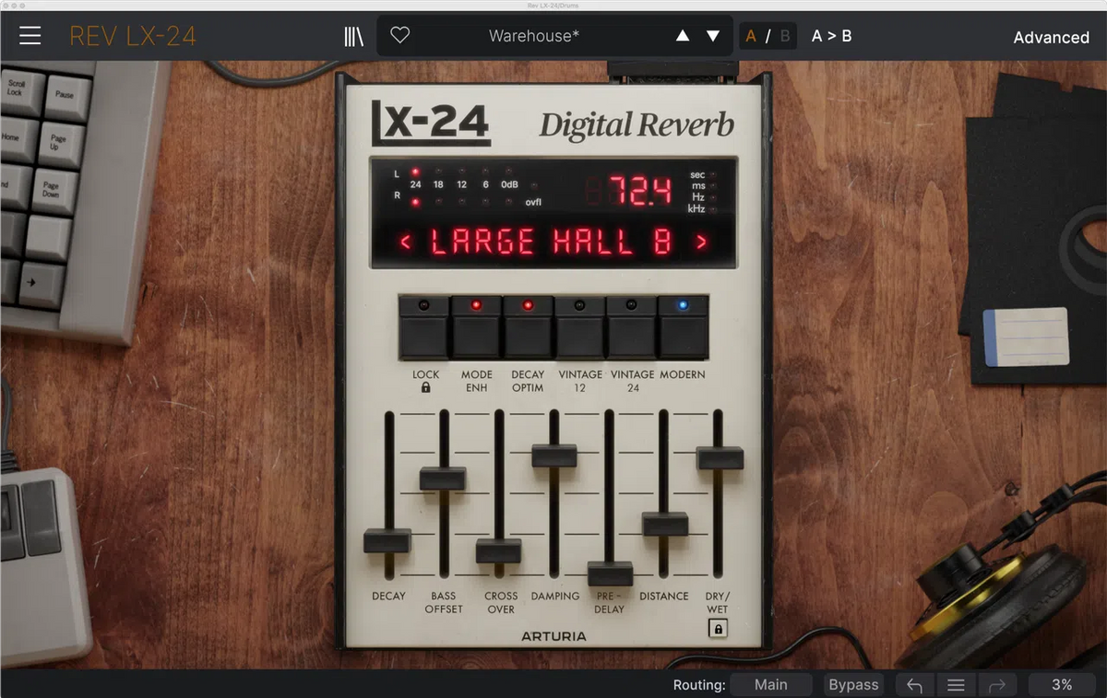The width and height of the screenshot is (1107, 698).
Task: Click the redo arrow in the bottom toolbar
Action: (997, 684)
